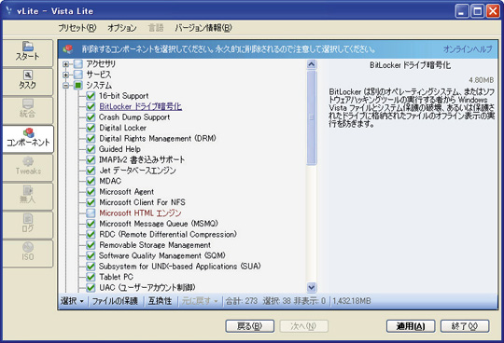The height and width of the screenshot is (343, 504).
Task: Toggle Digital Locker checkbox
Action: click(x=91, y=128)
